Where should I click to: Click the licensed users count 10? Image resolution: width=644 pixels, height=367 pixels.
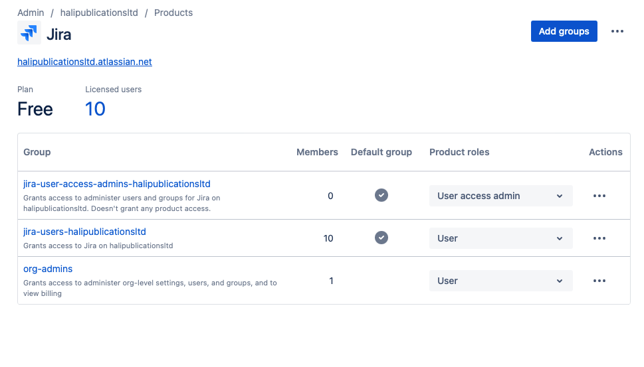95,109
